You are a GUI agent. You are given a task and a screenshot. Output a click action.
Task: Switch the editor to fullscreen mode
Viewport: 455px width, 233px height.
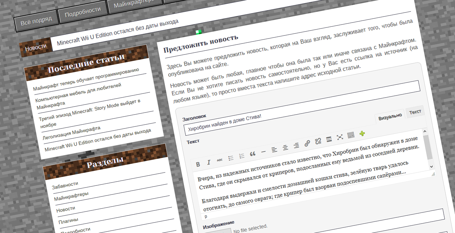340,137
